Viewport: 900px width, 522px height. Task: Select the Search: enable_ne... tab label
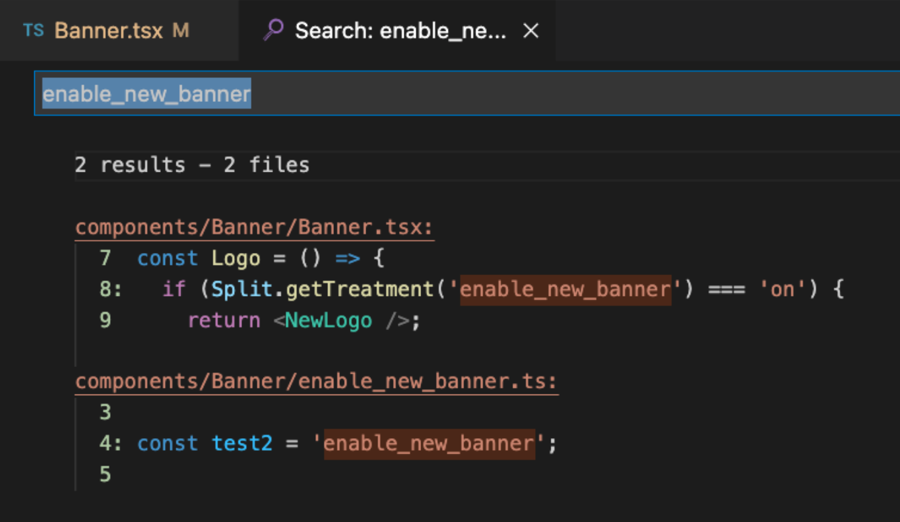click(x=400, y=31)
